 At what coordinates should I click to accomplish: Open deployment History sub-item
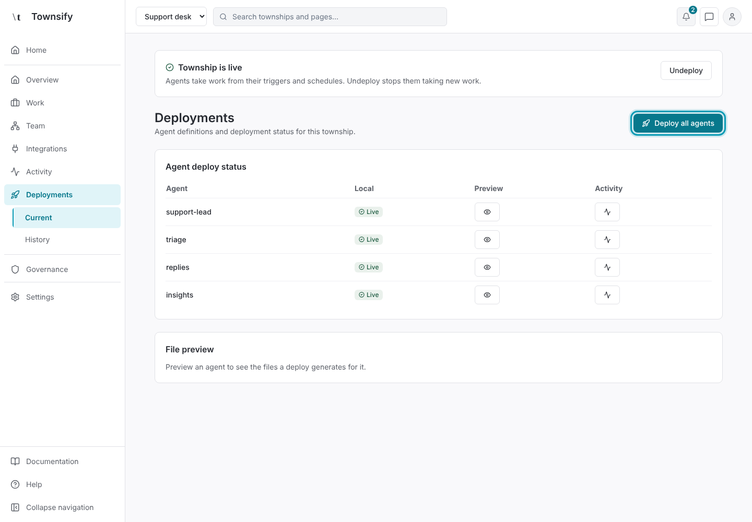click(x=67, y=240)
